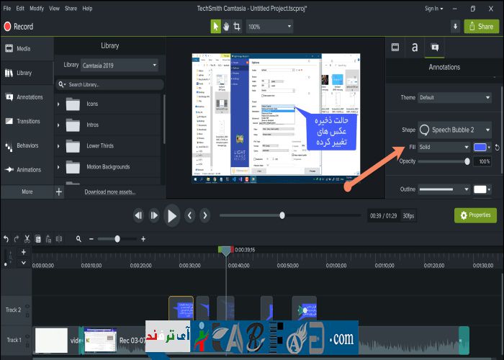The width and height of the screenshot is (504, 360).
Task: Select the Crop tool in canvas toolbar
Action: [237, 27]
